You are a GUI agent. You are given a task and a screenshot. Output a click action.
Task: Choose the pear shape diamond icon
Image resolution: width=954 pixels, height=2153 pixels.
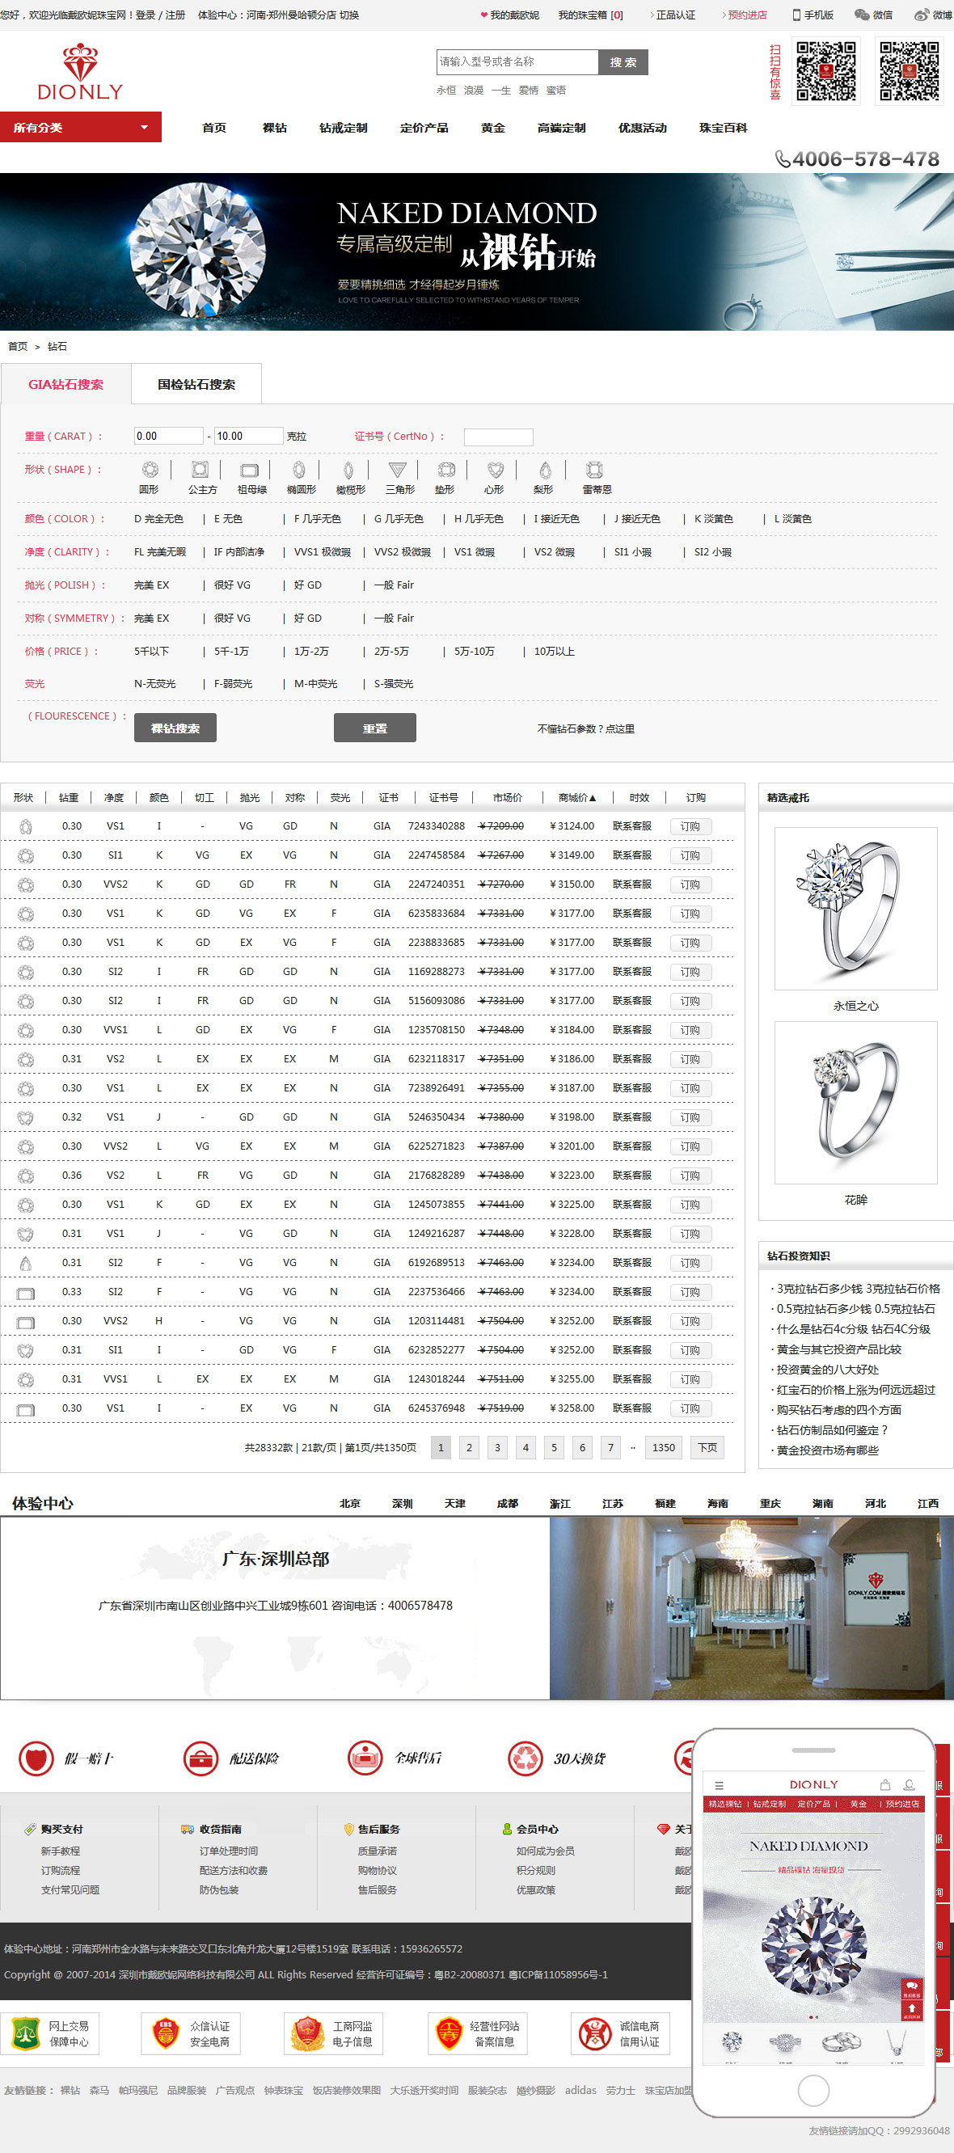[x=544, y=470]
